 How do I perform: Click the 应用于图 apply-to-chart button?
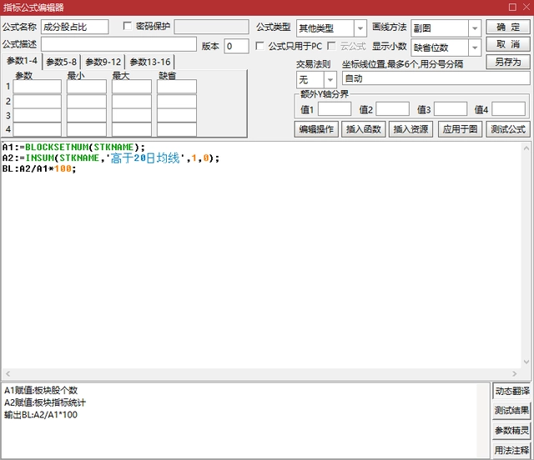click(460, 129)
